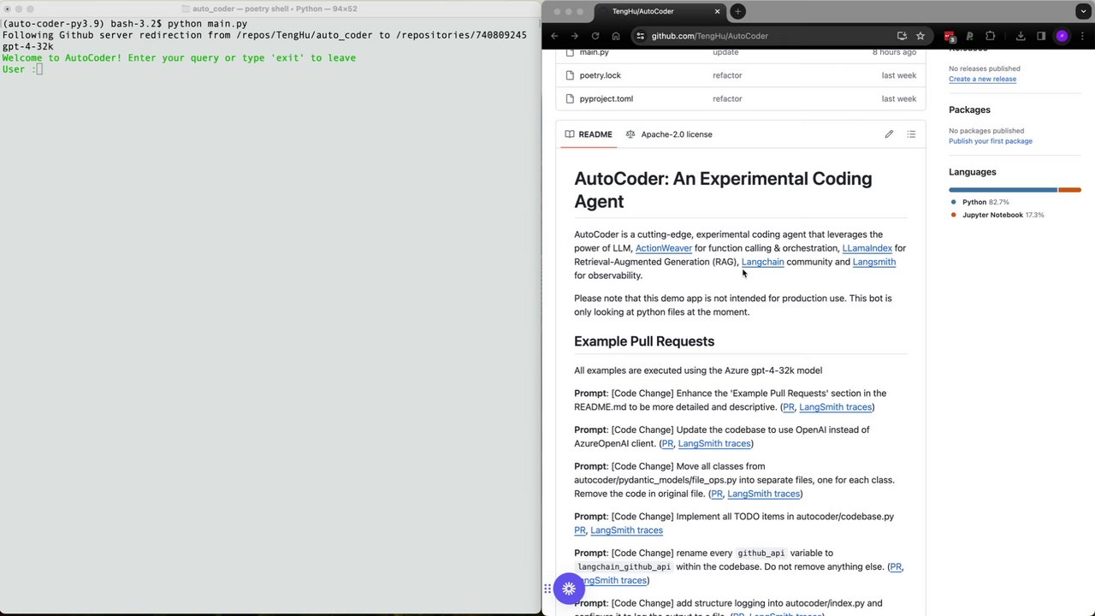Open PR link for file_ops.py classes prompt
The height and width of the screenshot is (616, 1095).
click(x=717, y=494)
